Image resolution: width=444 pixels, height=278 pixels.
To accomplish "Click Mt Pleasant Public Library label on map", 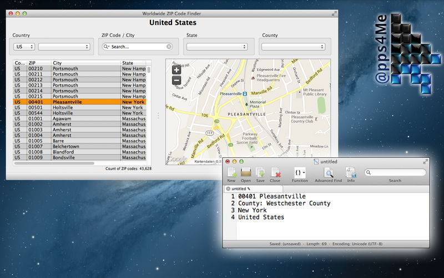I will [x=315, y=92].
